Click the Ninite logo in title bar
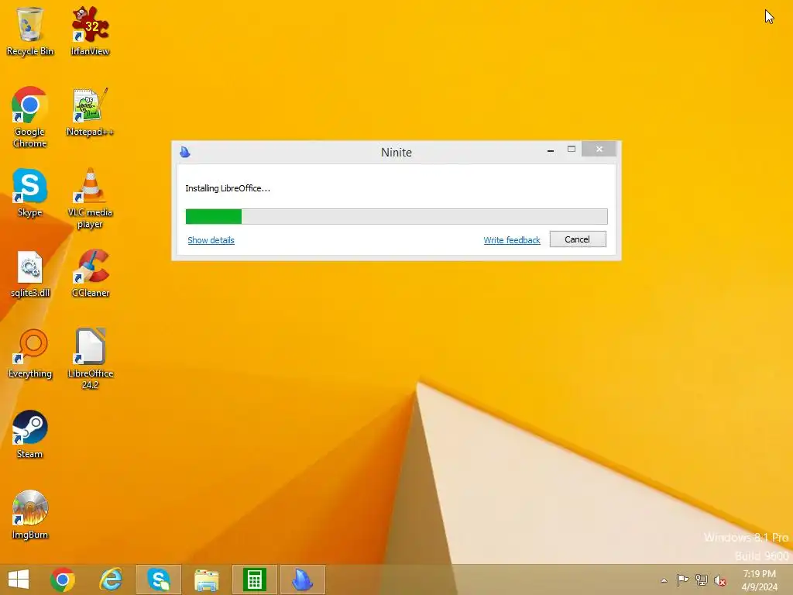The image size is (793, 595). [x=185, y=152]
